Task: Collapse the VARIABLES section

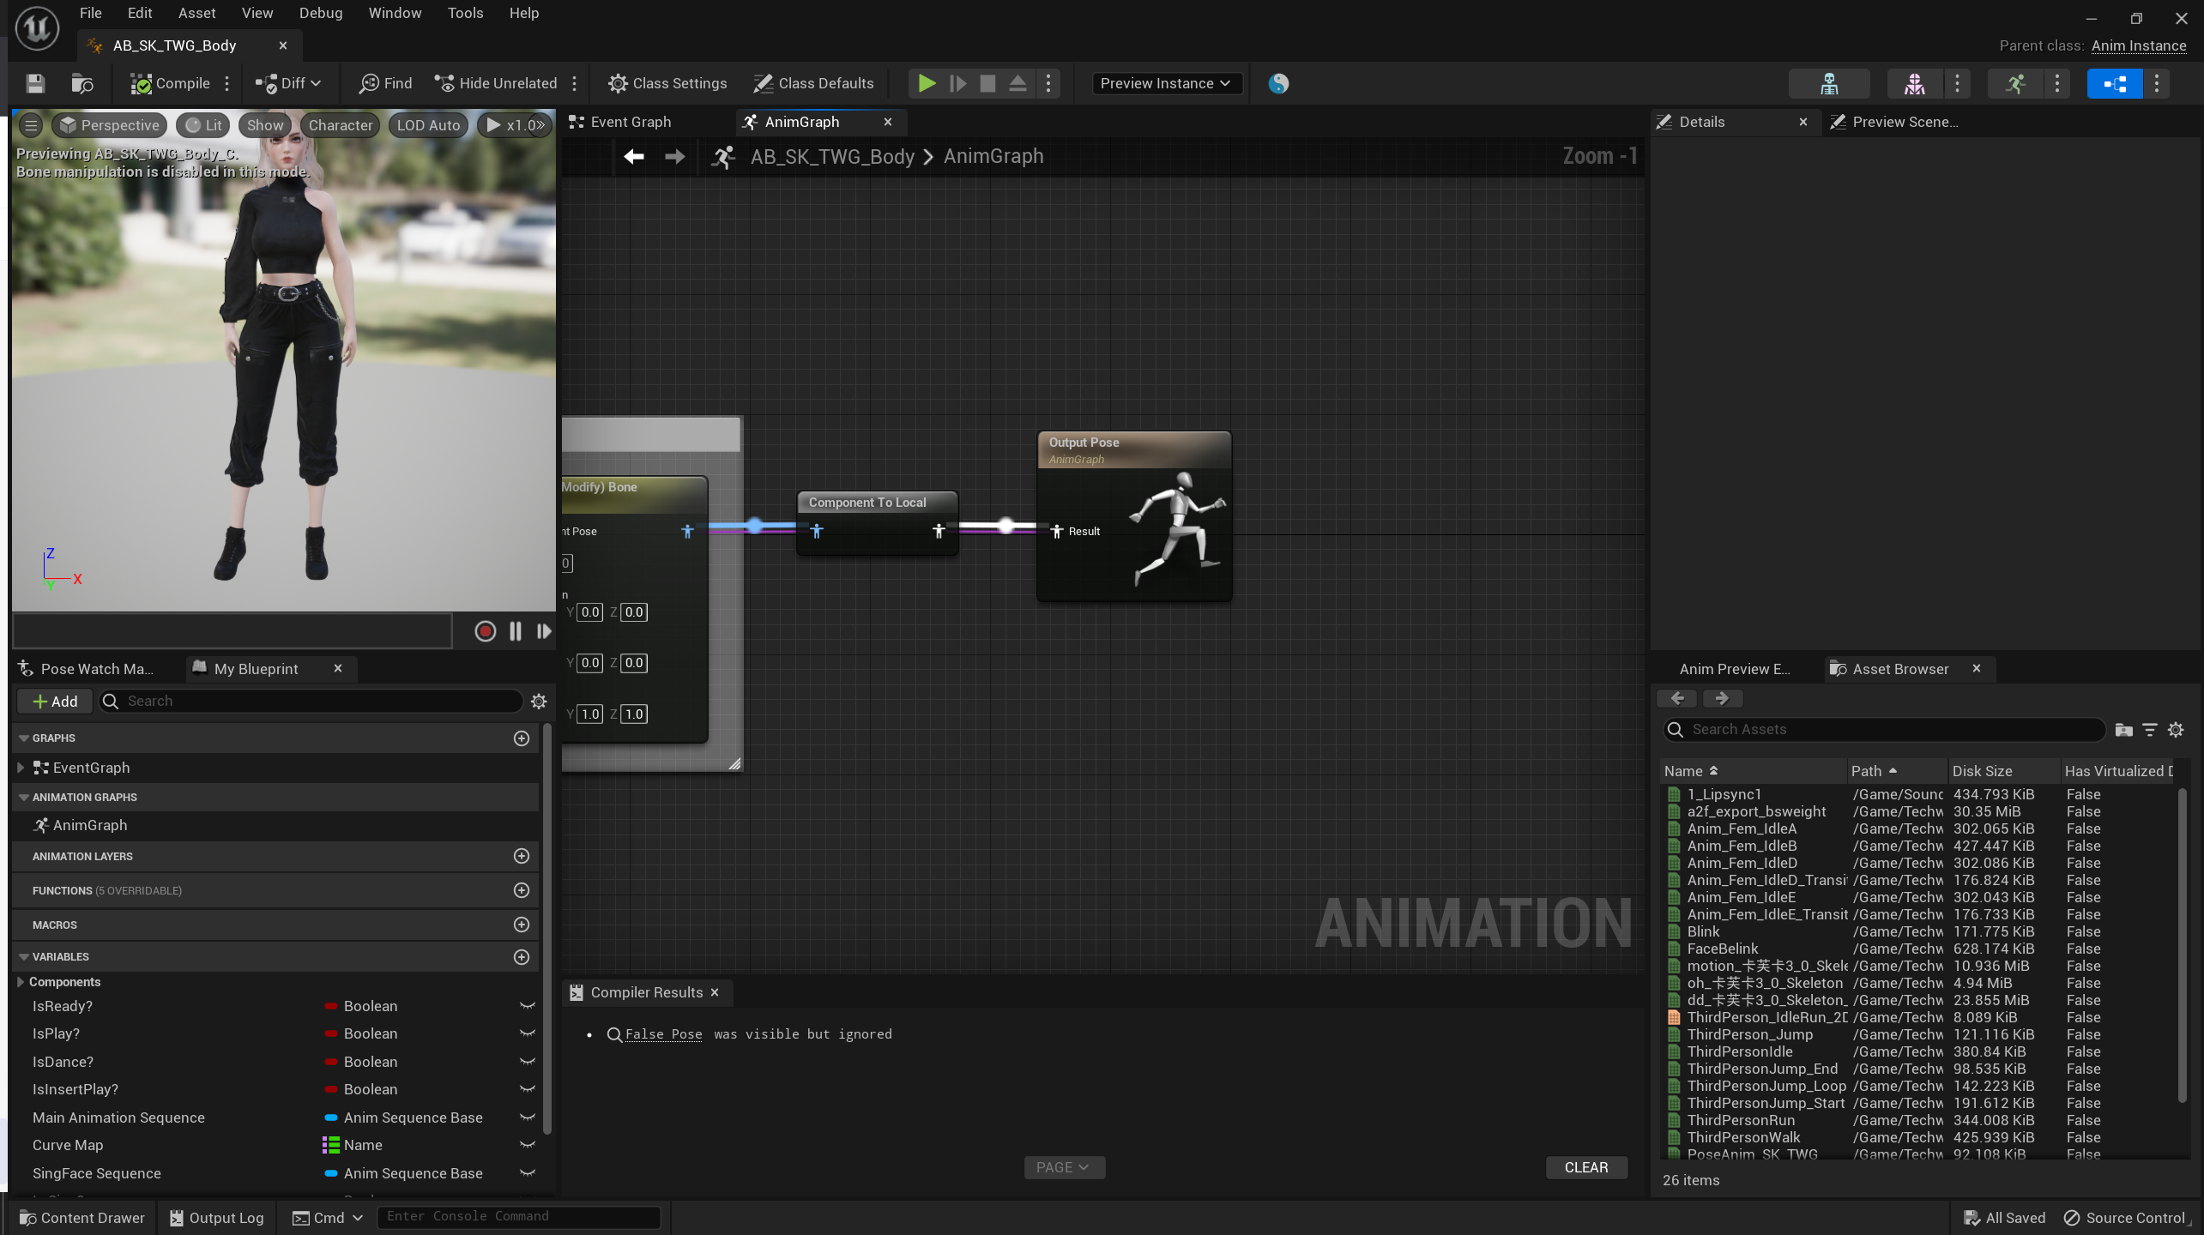Action: (24, 956)
